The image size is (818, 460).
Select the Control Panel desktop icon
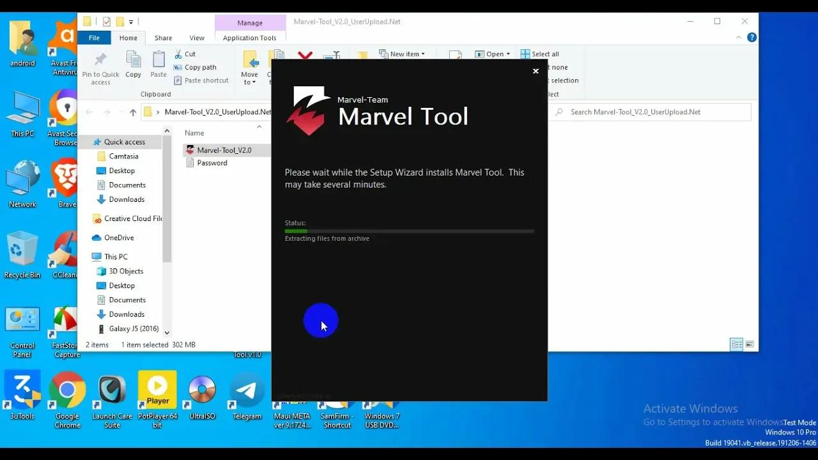click(x=22, y=332)
